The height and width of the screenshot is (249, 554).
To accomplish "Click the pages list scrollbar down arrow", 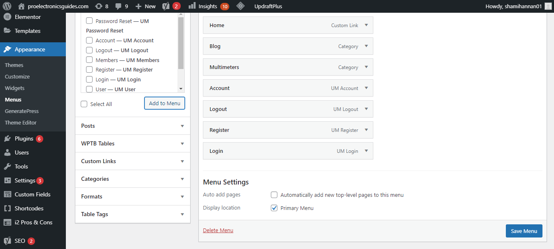I will point(181,89).
